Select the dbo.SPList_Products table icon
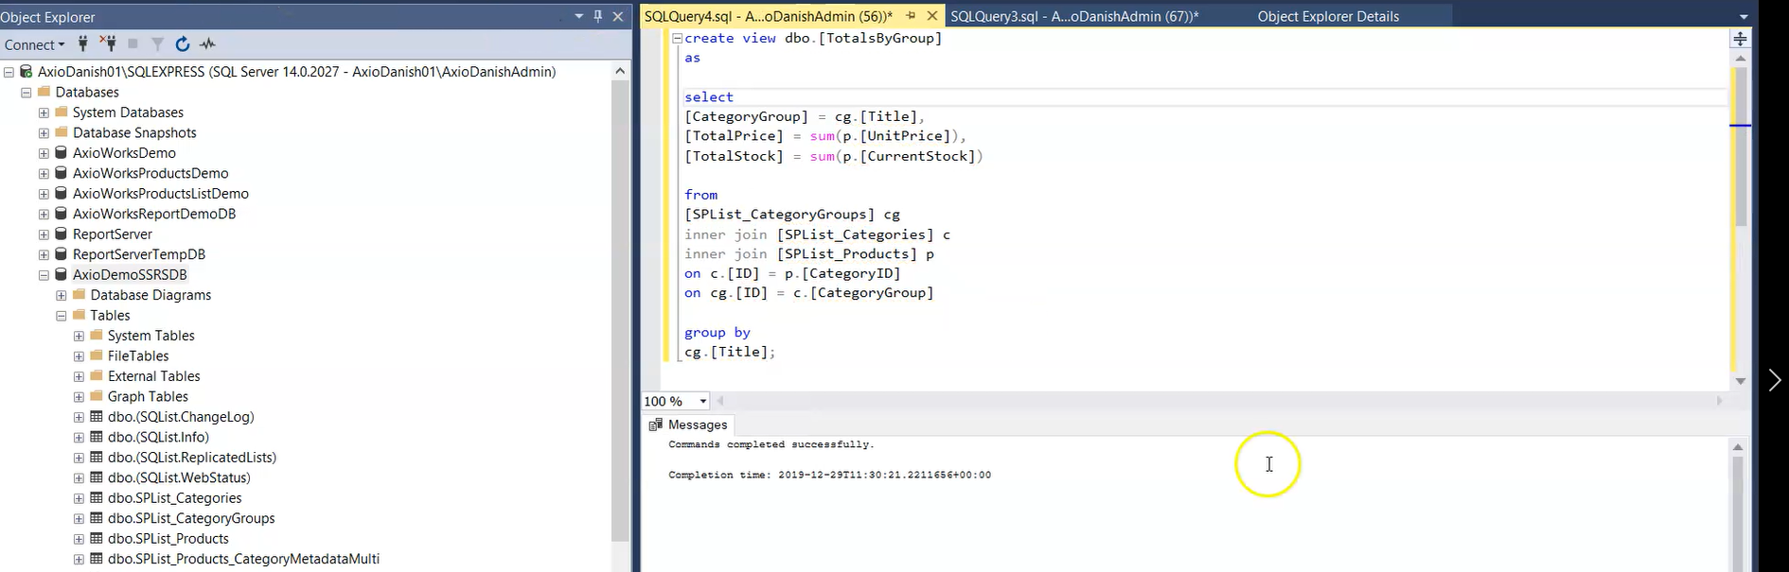1789x572 pixels. [97, 539]
